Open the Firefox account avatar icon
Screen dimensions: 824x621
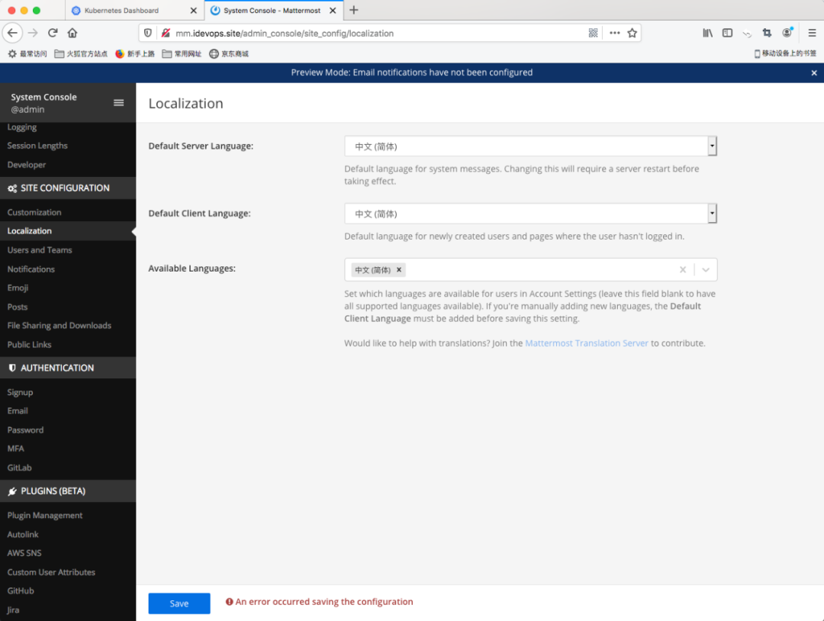tap(787, 33)
